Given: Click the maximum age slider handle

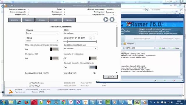Looking at the screenshot, I should point(96,41).
